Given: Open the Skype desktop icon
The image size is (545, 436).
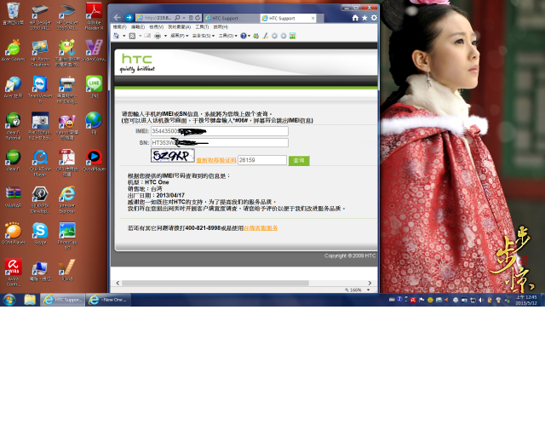Looking at the screenshot, I should (40, 233).
